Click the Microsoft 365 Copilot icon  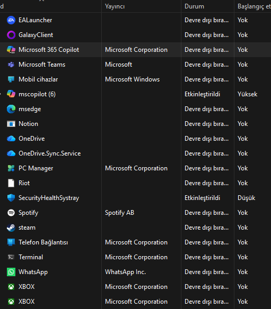[x=11, y=50]
